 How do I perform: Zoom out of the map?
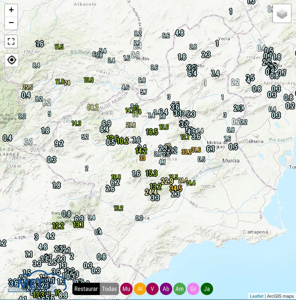coord(11,23)
